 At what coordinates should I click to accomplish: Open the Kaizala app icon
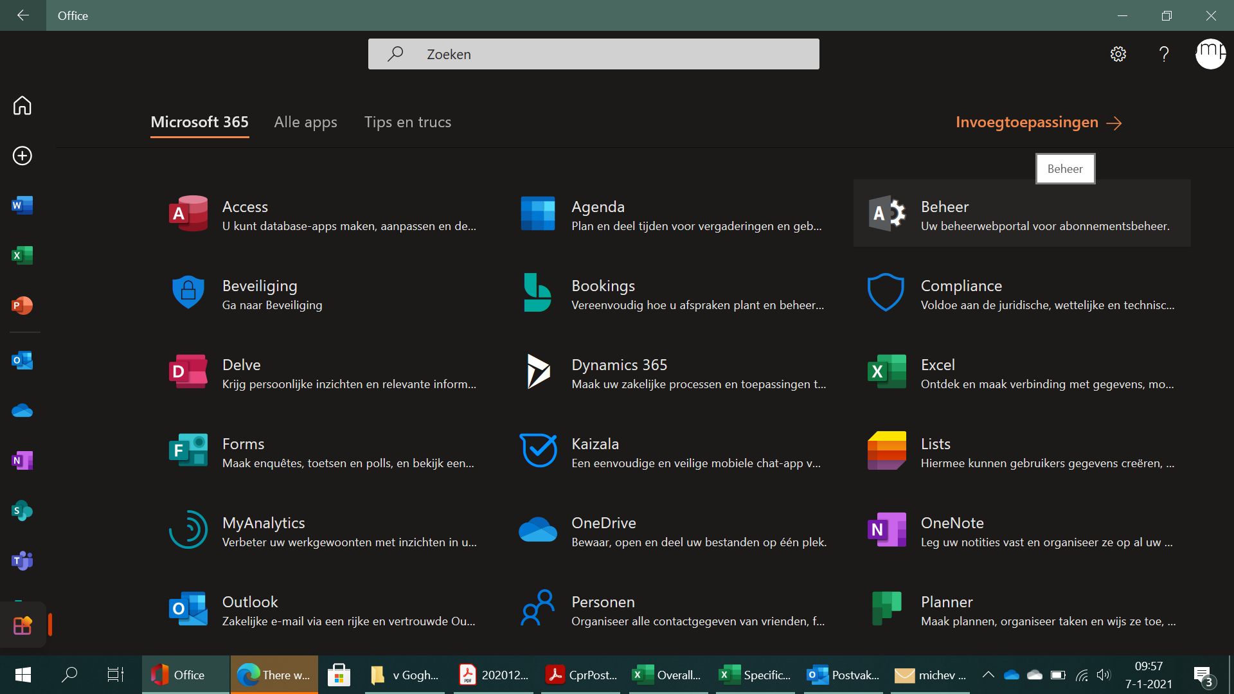point(538,450)
